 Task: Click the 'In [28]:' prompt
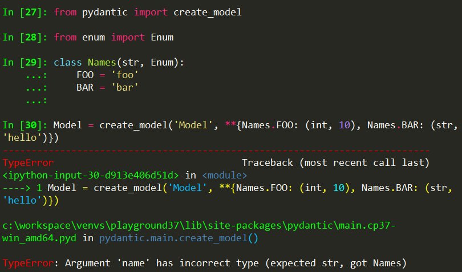(x=25, y=37)
